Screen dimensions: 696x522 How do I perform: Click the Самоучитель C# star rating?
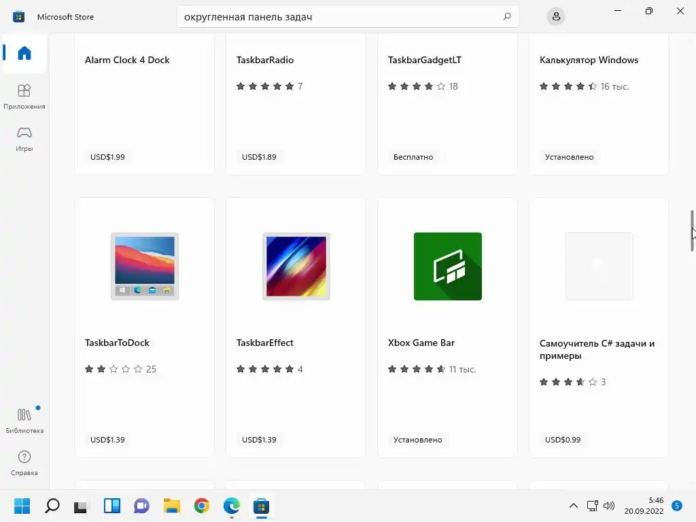(572, 382)
